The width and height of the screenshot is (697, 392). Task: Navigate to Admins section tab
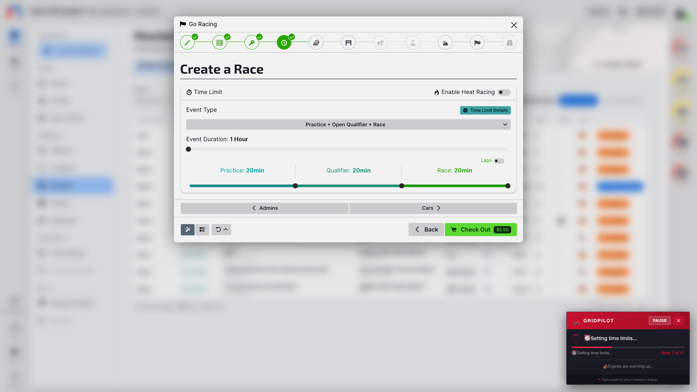click(265, 208)
